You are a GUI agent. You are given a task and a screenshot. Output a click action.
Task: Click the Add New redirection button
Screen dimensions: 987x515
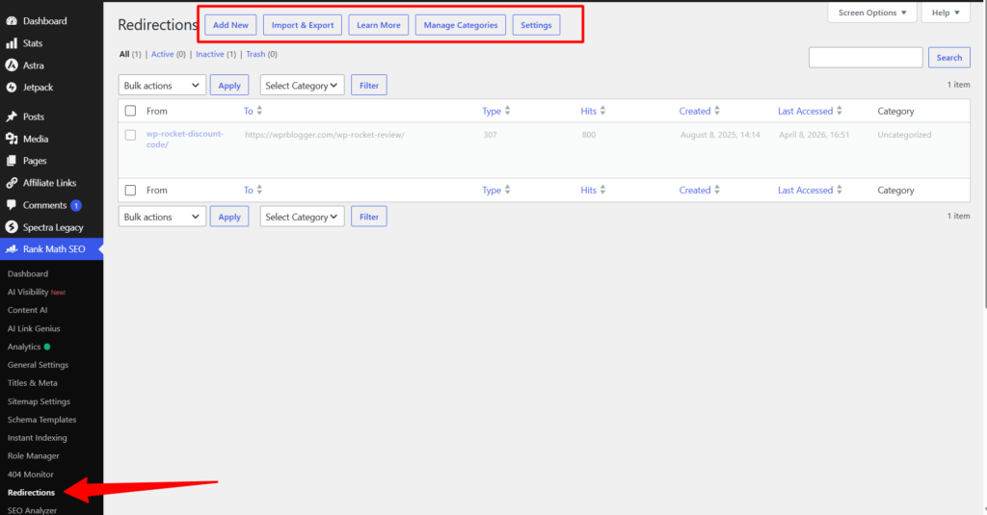click(x=230, y=25)
